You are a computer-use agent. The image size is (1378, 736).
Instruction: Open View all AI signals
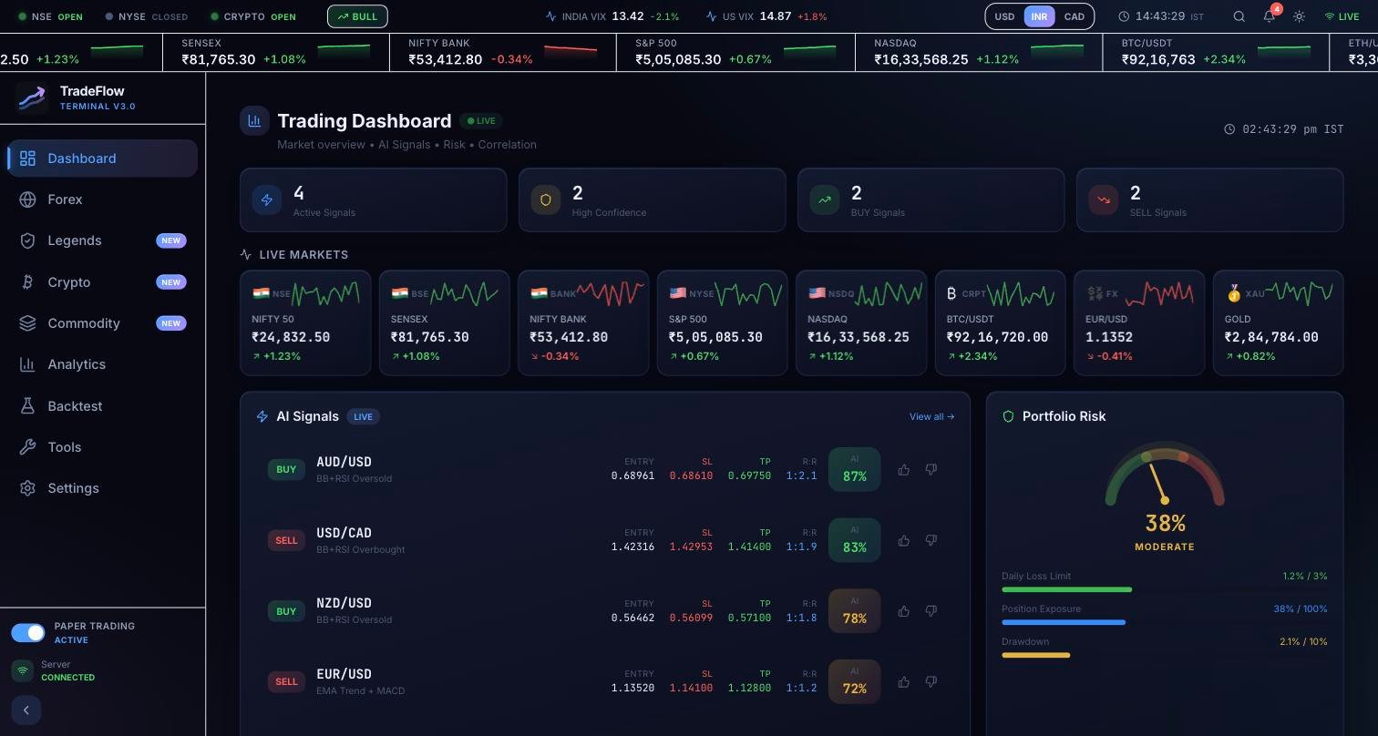[931, 417]
